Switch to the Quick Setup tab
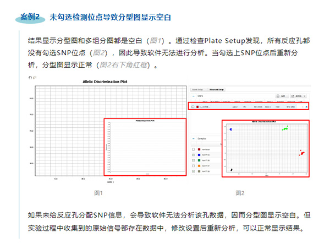 196,88
